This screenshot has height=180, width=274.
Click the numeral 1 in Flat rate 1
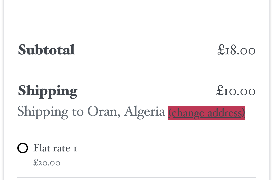[75, 149]
